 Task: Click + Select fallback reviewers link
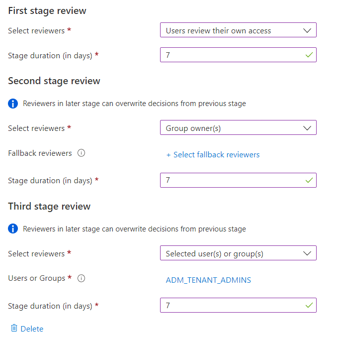(x=213, y=155)
